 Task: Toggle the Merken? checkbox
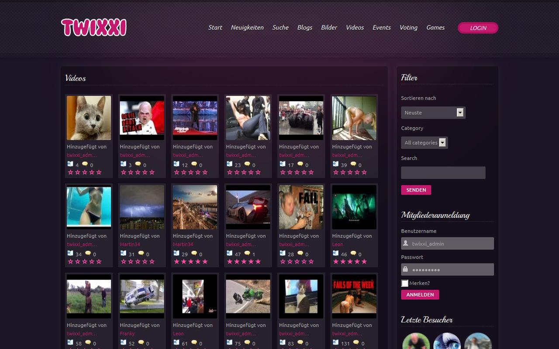[x=405, y=283]
